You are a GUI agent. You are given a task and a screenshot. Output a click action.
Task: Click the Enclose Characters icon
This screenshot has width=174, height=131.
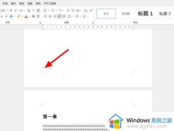pyautogui.click(x=38, y=16)
